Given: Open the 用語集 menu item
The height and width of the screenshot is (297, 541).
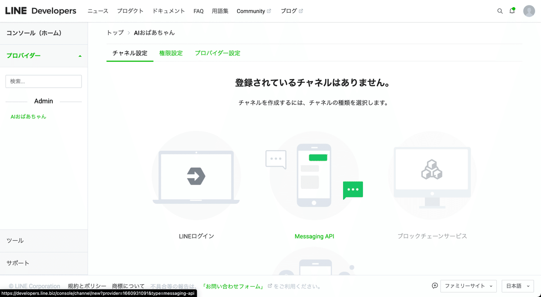Looking at the screenshot, I should (220, 11).
